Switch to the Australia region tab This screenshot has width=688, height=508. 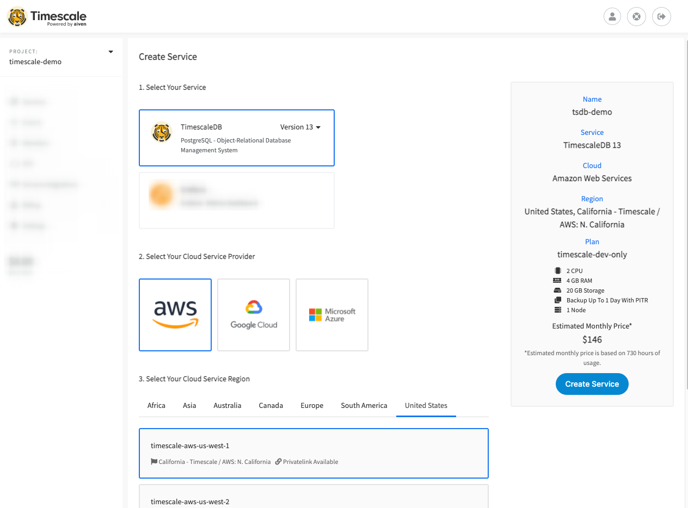(x=228, y=406)
